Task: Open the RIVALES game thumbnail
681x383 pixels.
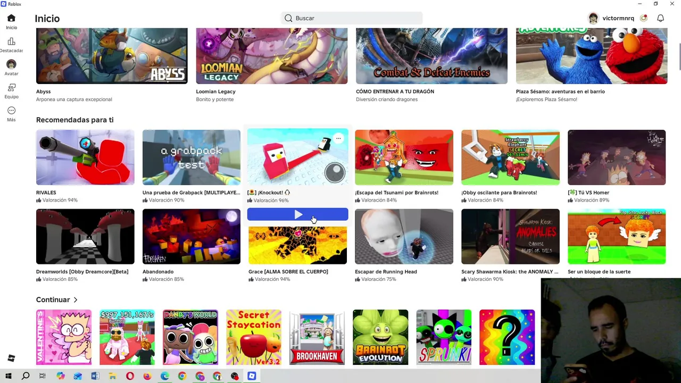Action: 85,157
